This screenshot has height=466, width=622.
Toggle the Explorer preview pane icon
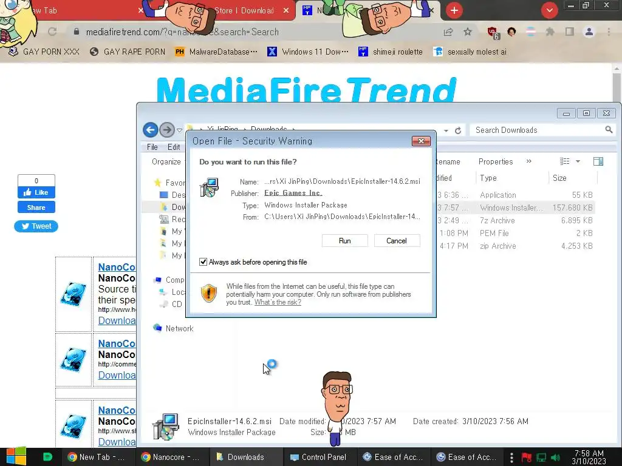click(598, 161)
